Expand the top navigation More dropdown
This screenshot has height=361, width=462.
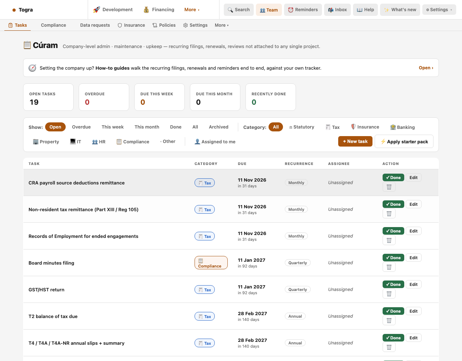[x=192, y=10]
